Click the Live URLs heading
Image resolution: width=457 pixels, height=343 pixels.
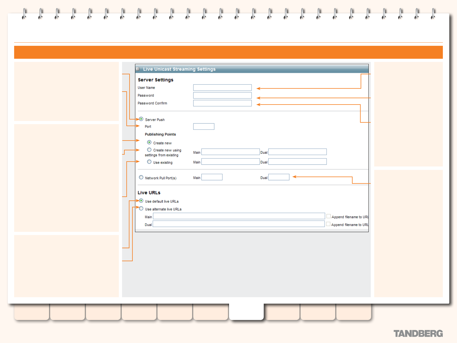(149, 193)
